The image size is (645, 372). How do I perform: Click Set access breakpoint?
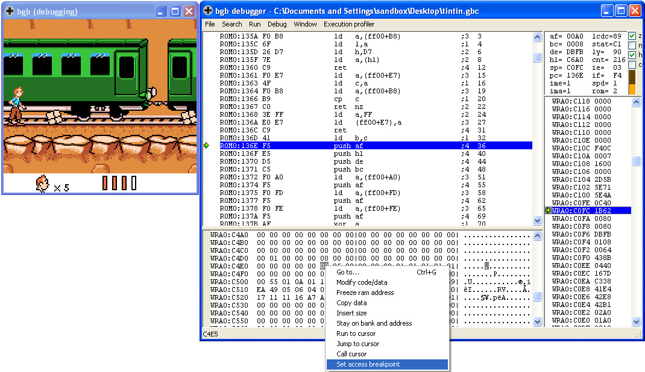(x=386, y=365)
